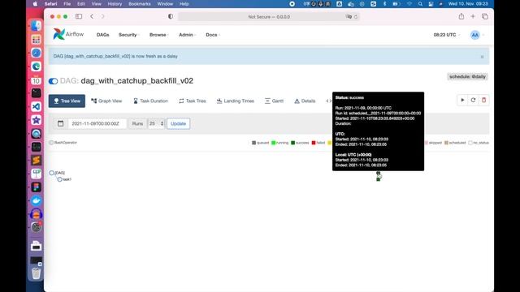520x292 pixels.
Task: Open the Safari History menu
Action: (x=115, y=4)
